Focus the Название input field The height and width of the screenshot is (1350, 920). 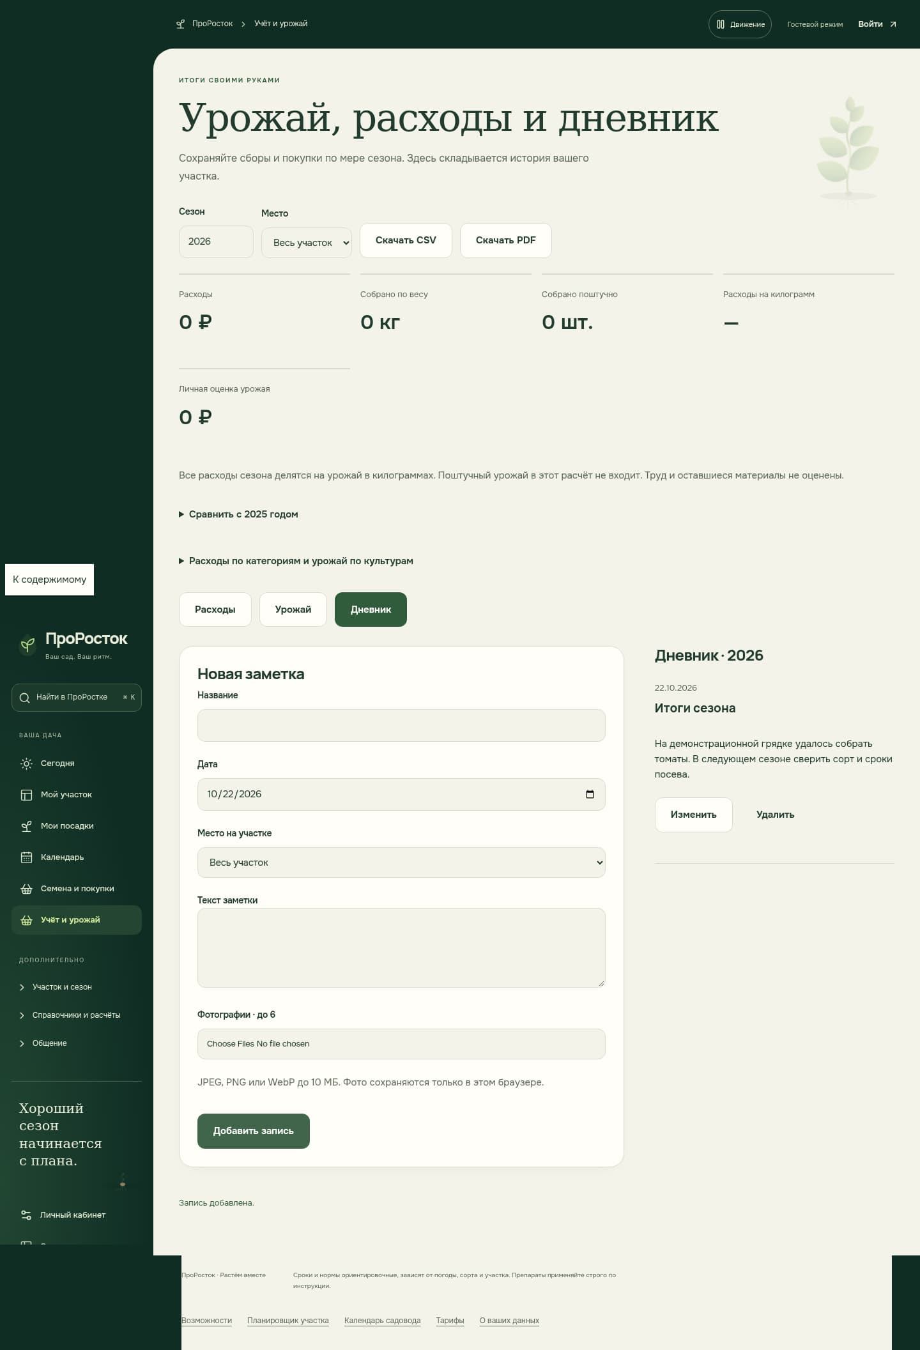(x=401, y=725)
